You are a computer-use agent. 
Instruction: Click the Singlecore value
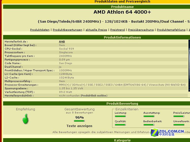pos(66,52)
